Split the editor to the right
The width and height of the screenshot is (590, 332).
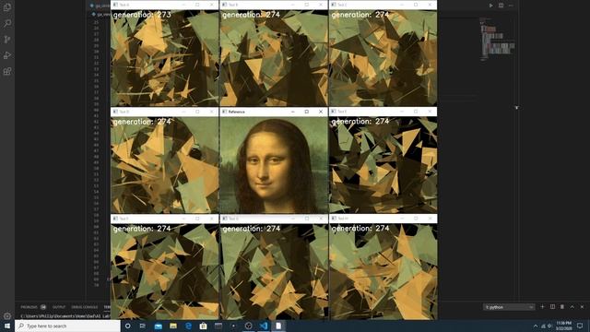[501, 6]
